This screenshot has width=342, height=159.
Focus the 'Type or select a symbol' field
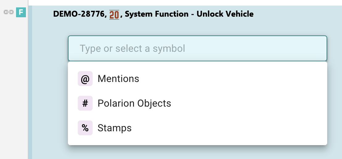click(198, 48)
